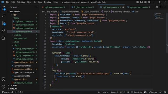The image size is (168, 94).
Task: Switch to login.component.html tab
Action: [x=54, y=7]
